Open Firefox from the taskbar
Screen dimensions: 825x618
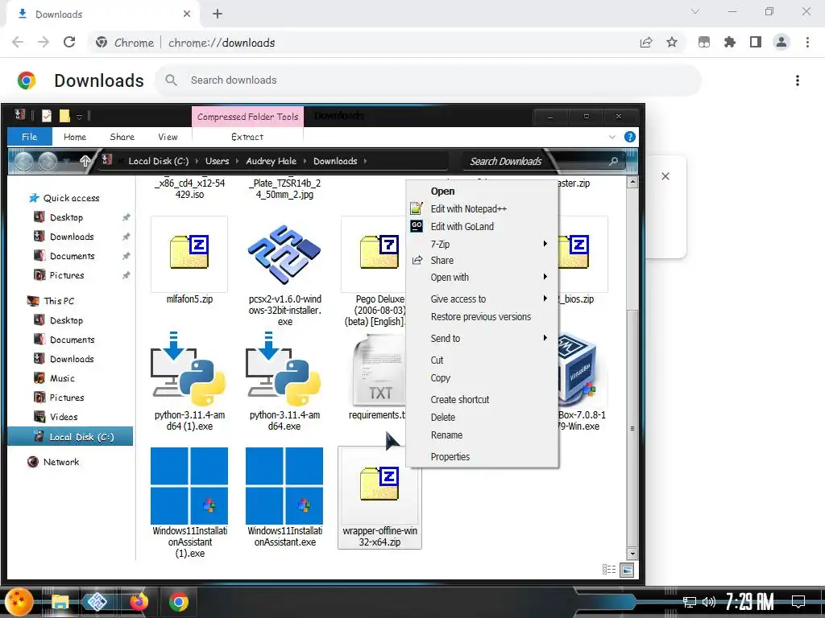point(139,602)
